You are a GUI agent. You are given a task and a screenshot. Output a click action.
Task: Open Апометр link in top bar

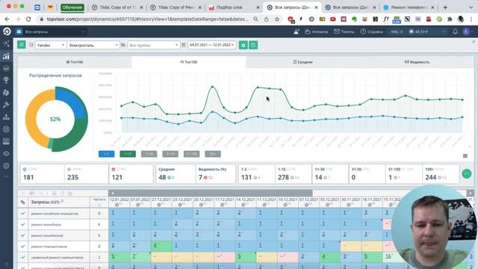(317, 31)
